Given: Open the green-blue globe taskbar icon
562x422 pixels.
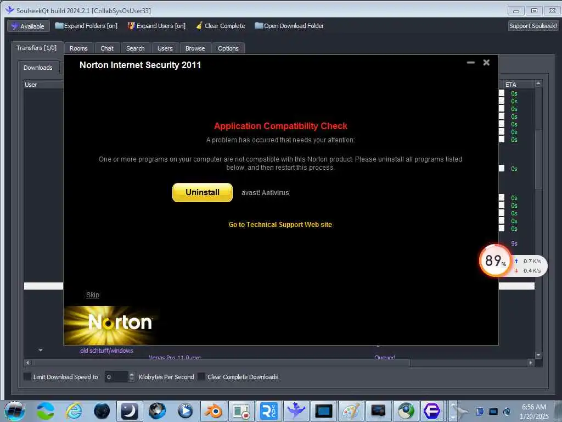Looking at the screenshot, I should (x=406, y=411).
